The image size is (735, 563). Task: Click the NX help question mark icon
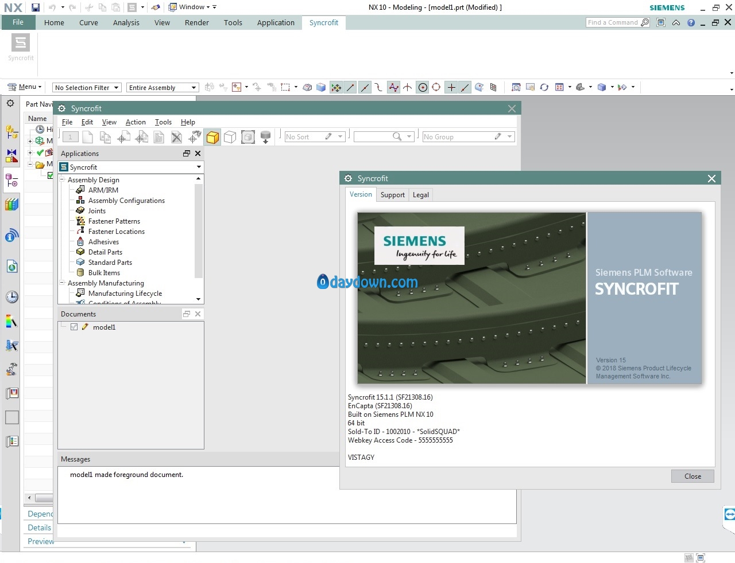coord(691,22)
